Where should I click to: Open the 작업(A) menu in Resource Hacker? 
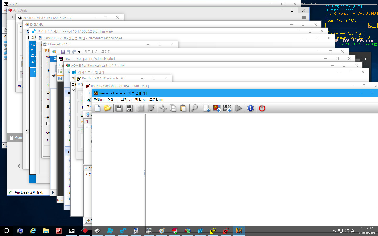(x=140, y=100)
